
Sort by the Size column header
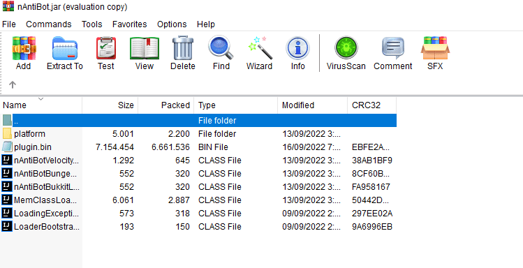(110, 105)
